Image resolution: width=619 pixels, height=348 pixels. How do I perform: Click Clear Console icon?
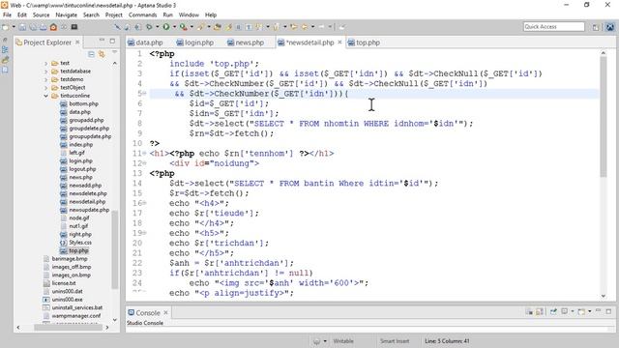530,311
